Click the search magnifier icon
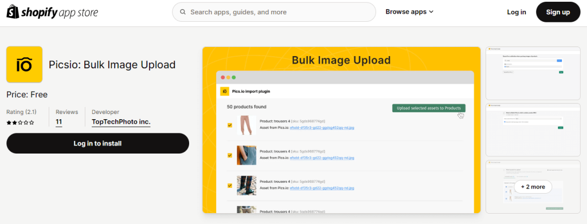Viewport: 587px width, 224px height. (x=183, y=12)
